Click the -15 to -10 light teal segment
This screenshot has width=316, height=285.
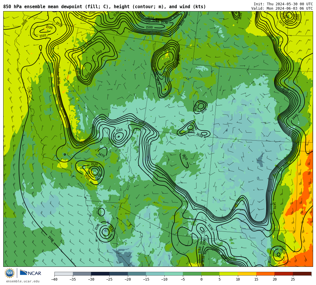tap(155, 274)
